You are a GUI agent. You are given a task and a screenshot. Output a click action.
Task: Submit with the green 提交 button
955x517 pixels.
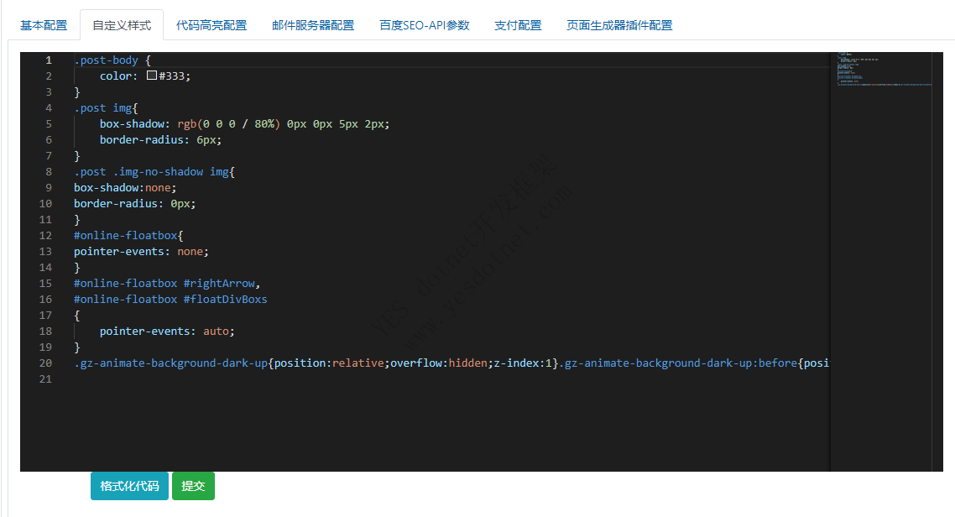pyautogui.click(x=193, y=486)
